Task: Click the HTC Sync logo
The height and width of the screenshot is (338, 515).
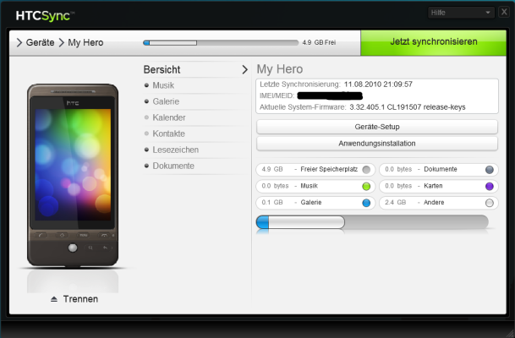Action: click(45, 16)
